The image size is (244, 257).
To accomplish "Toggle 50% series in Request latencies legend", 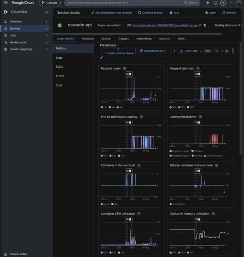I will click(x=173, y=107).
